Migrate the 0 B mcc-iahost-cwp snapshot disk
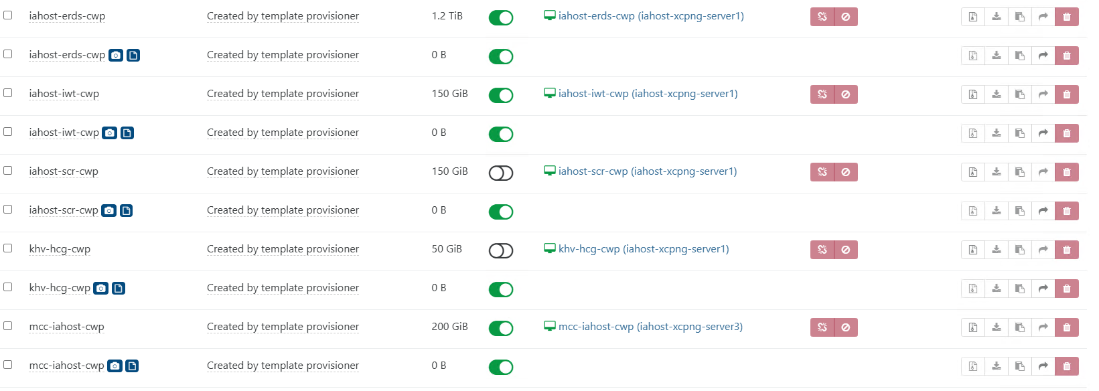1099x391 pixels. point(1043,366)
